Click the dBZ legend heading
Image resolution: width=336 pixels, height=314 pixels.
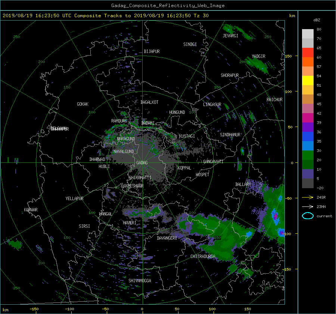[x=317, y=20]
